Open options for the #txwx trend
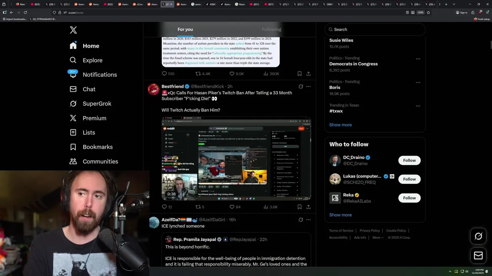The image size is (492, 276). [418, 106]
